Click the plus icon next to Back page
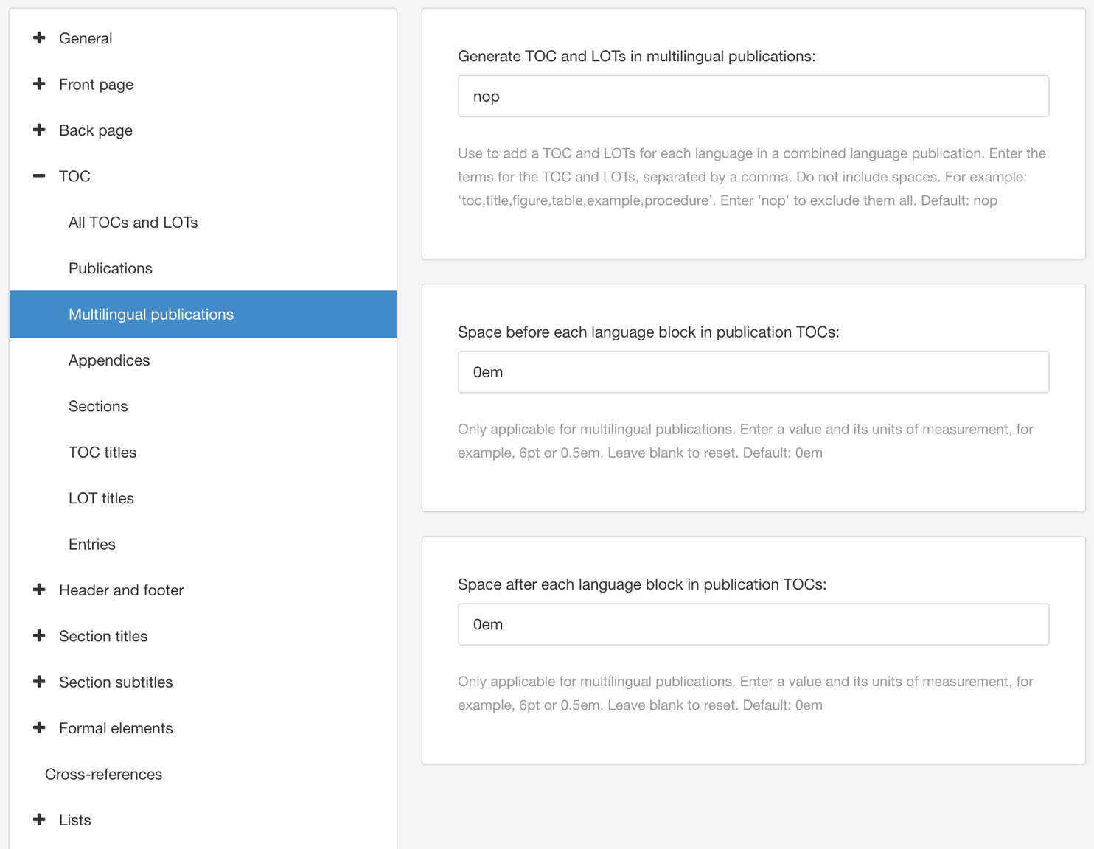This screenshot has height=849, width=1094. point(39,130)
